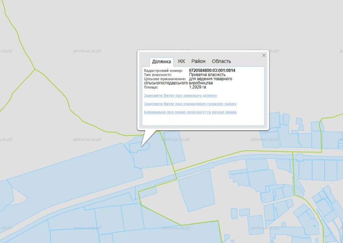Open the ІКК tab

(x=181, y=61)
